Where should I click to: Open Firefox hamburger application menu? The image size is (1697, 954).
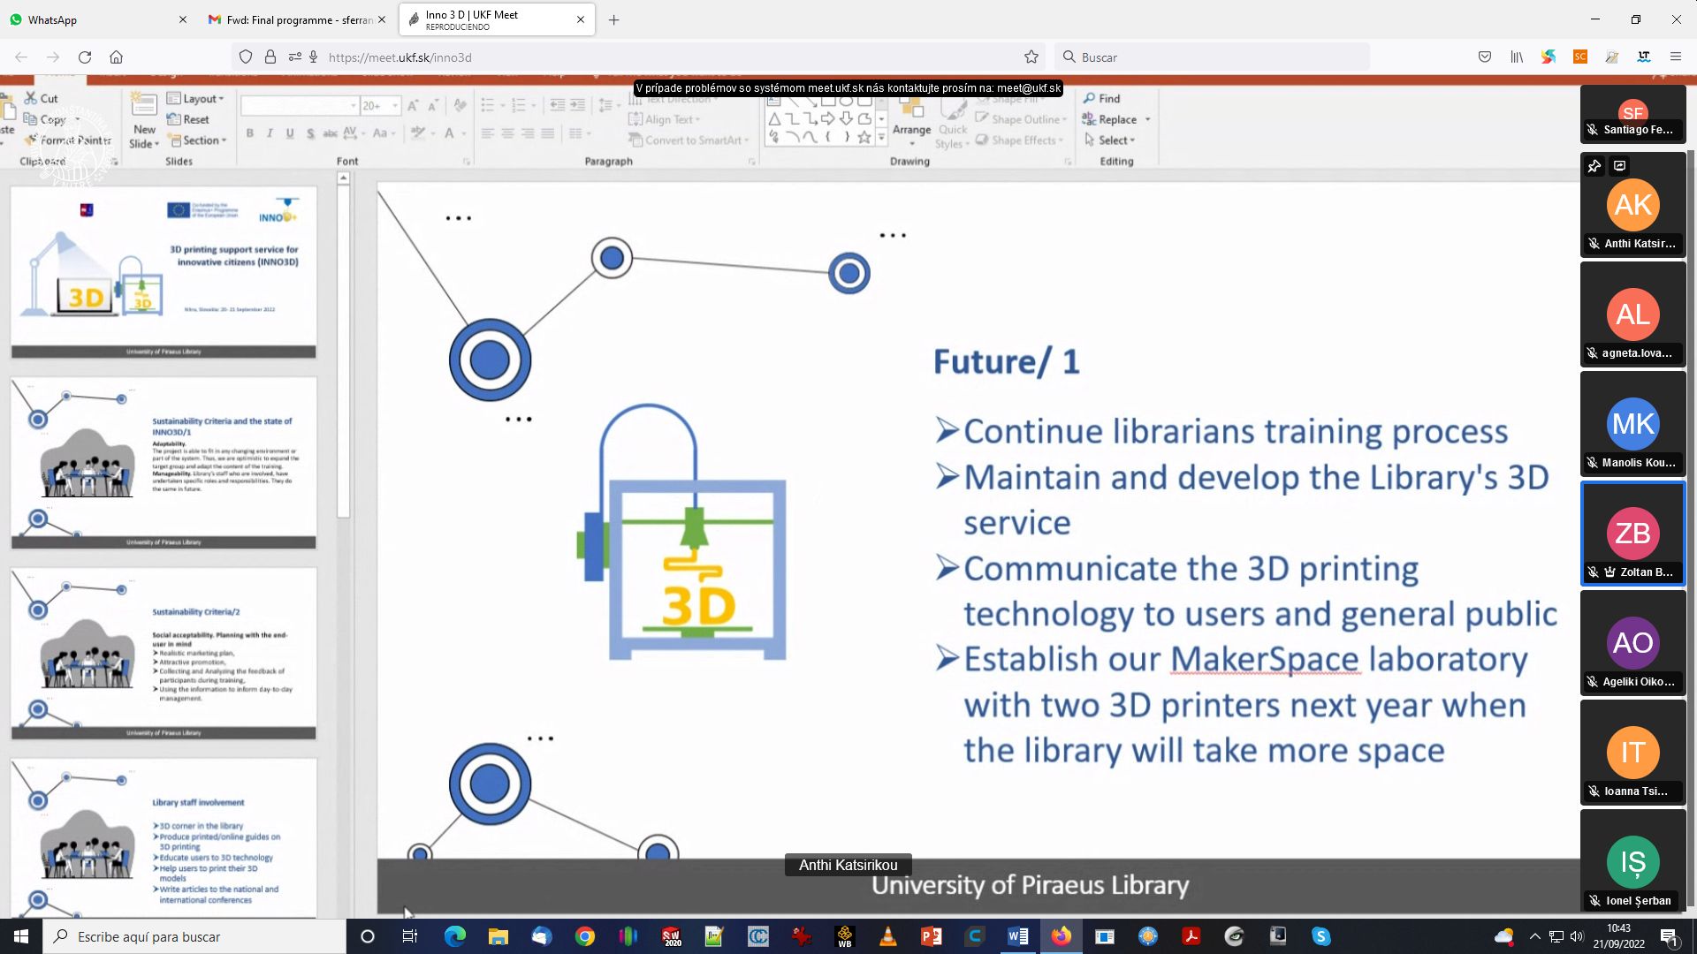pos(1675,57)
